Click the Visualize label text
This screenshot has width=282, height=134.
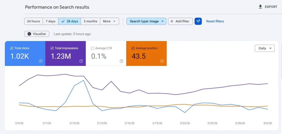(39, 34)
